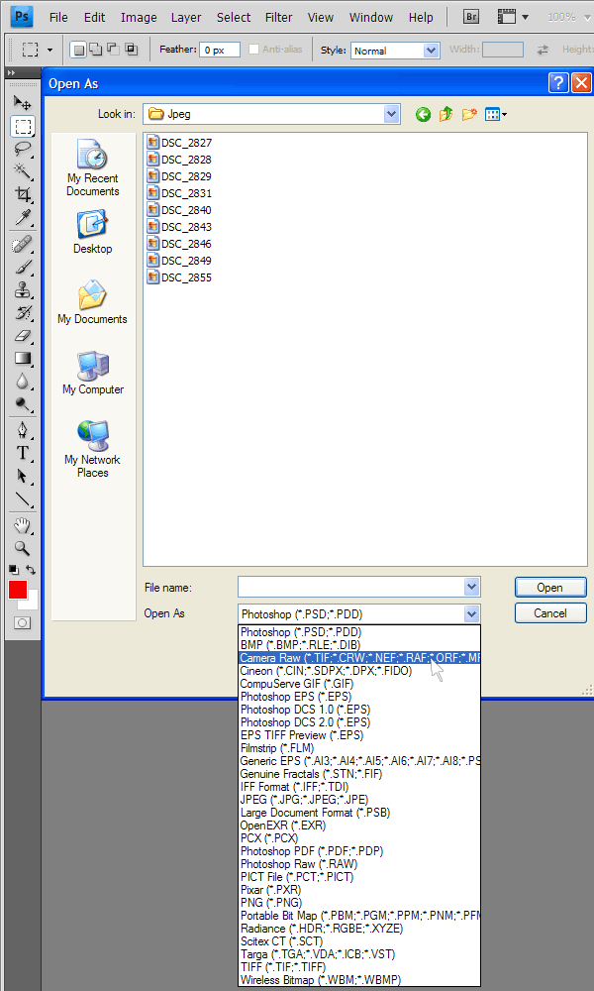Viewport: 594px width, 991px height.
Task: Go up one folder level
Action: tap(446, 114)
